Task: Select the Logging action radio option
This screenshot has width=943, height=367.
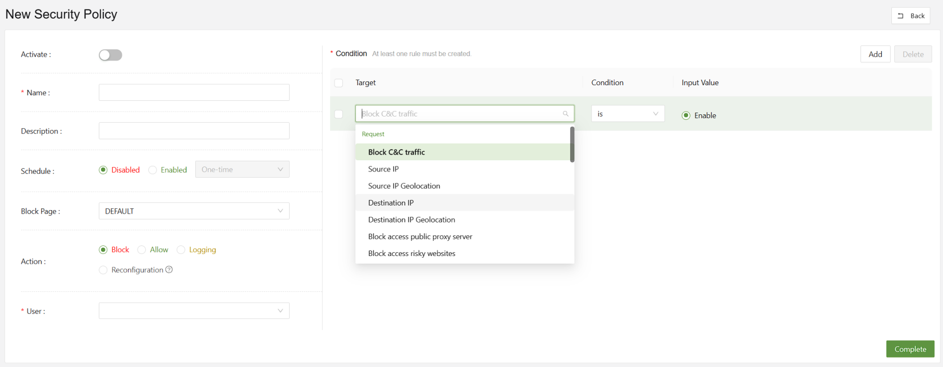Action: (x=181, y=250)
